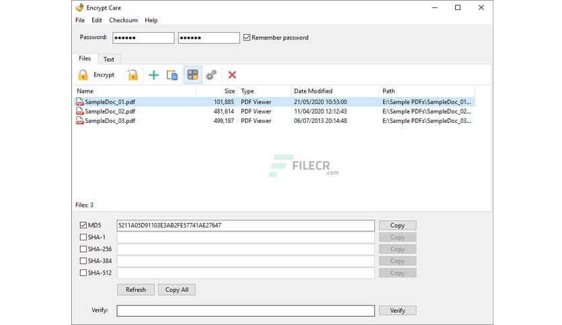This screenshot has height=325, width=562.
Task: Click the Copy button for MD5
Action: [x=397, y=225]
